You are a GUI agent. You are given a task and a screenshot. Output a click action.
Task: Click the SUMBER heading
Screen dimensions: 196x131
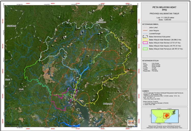[x=146, y=90]
